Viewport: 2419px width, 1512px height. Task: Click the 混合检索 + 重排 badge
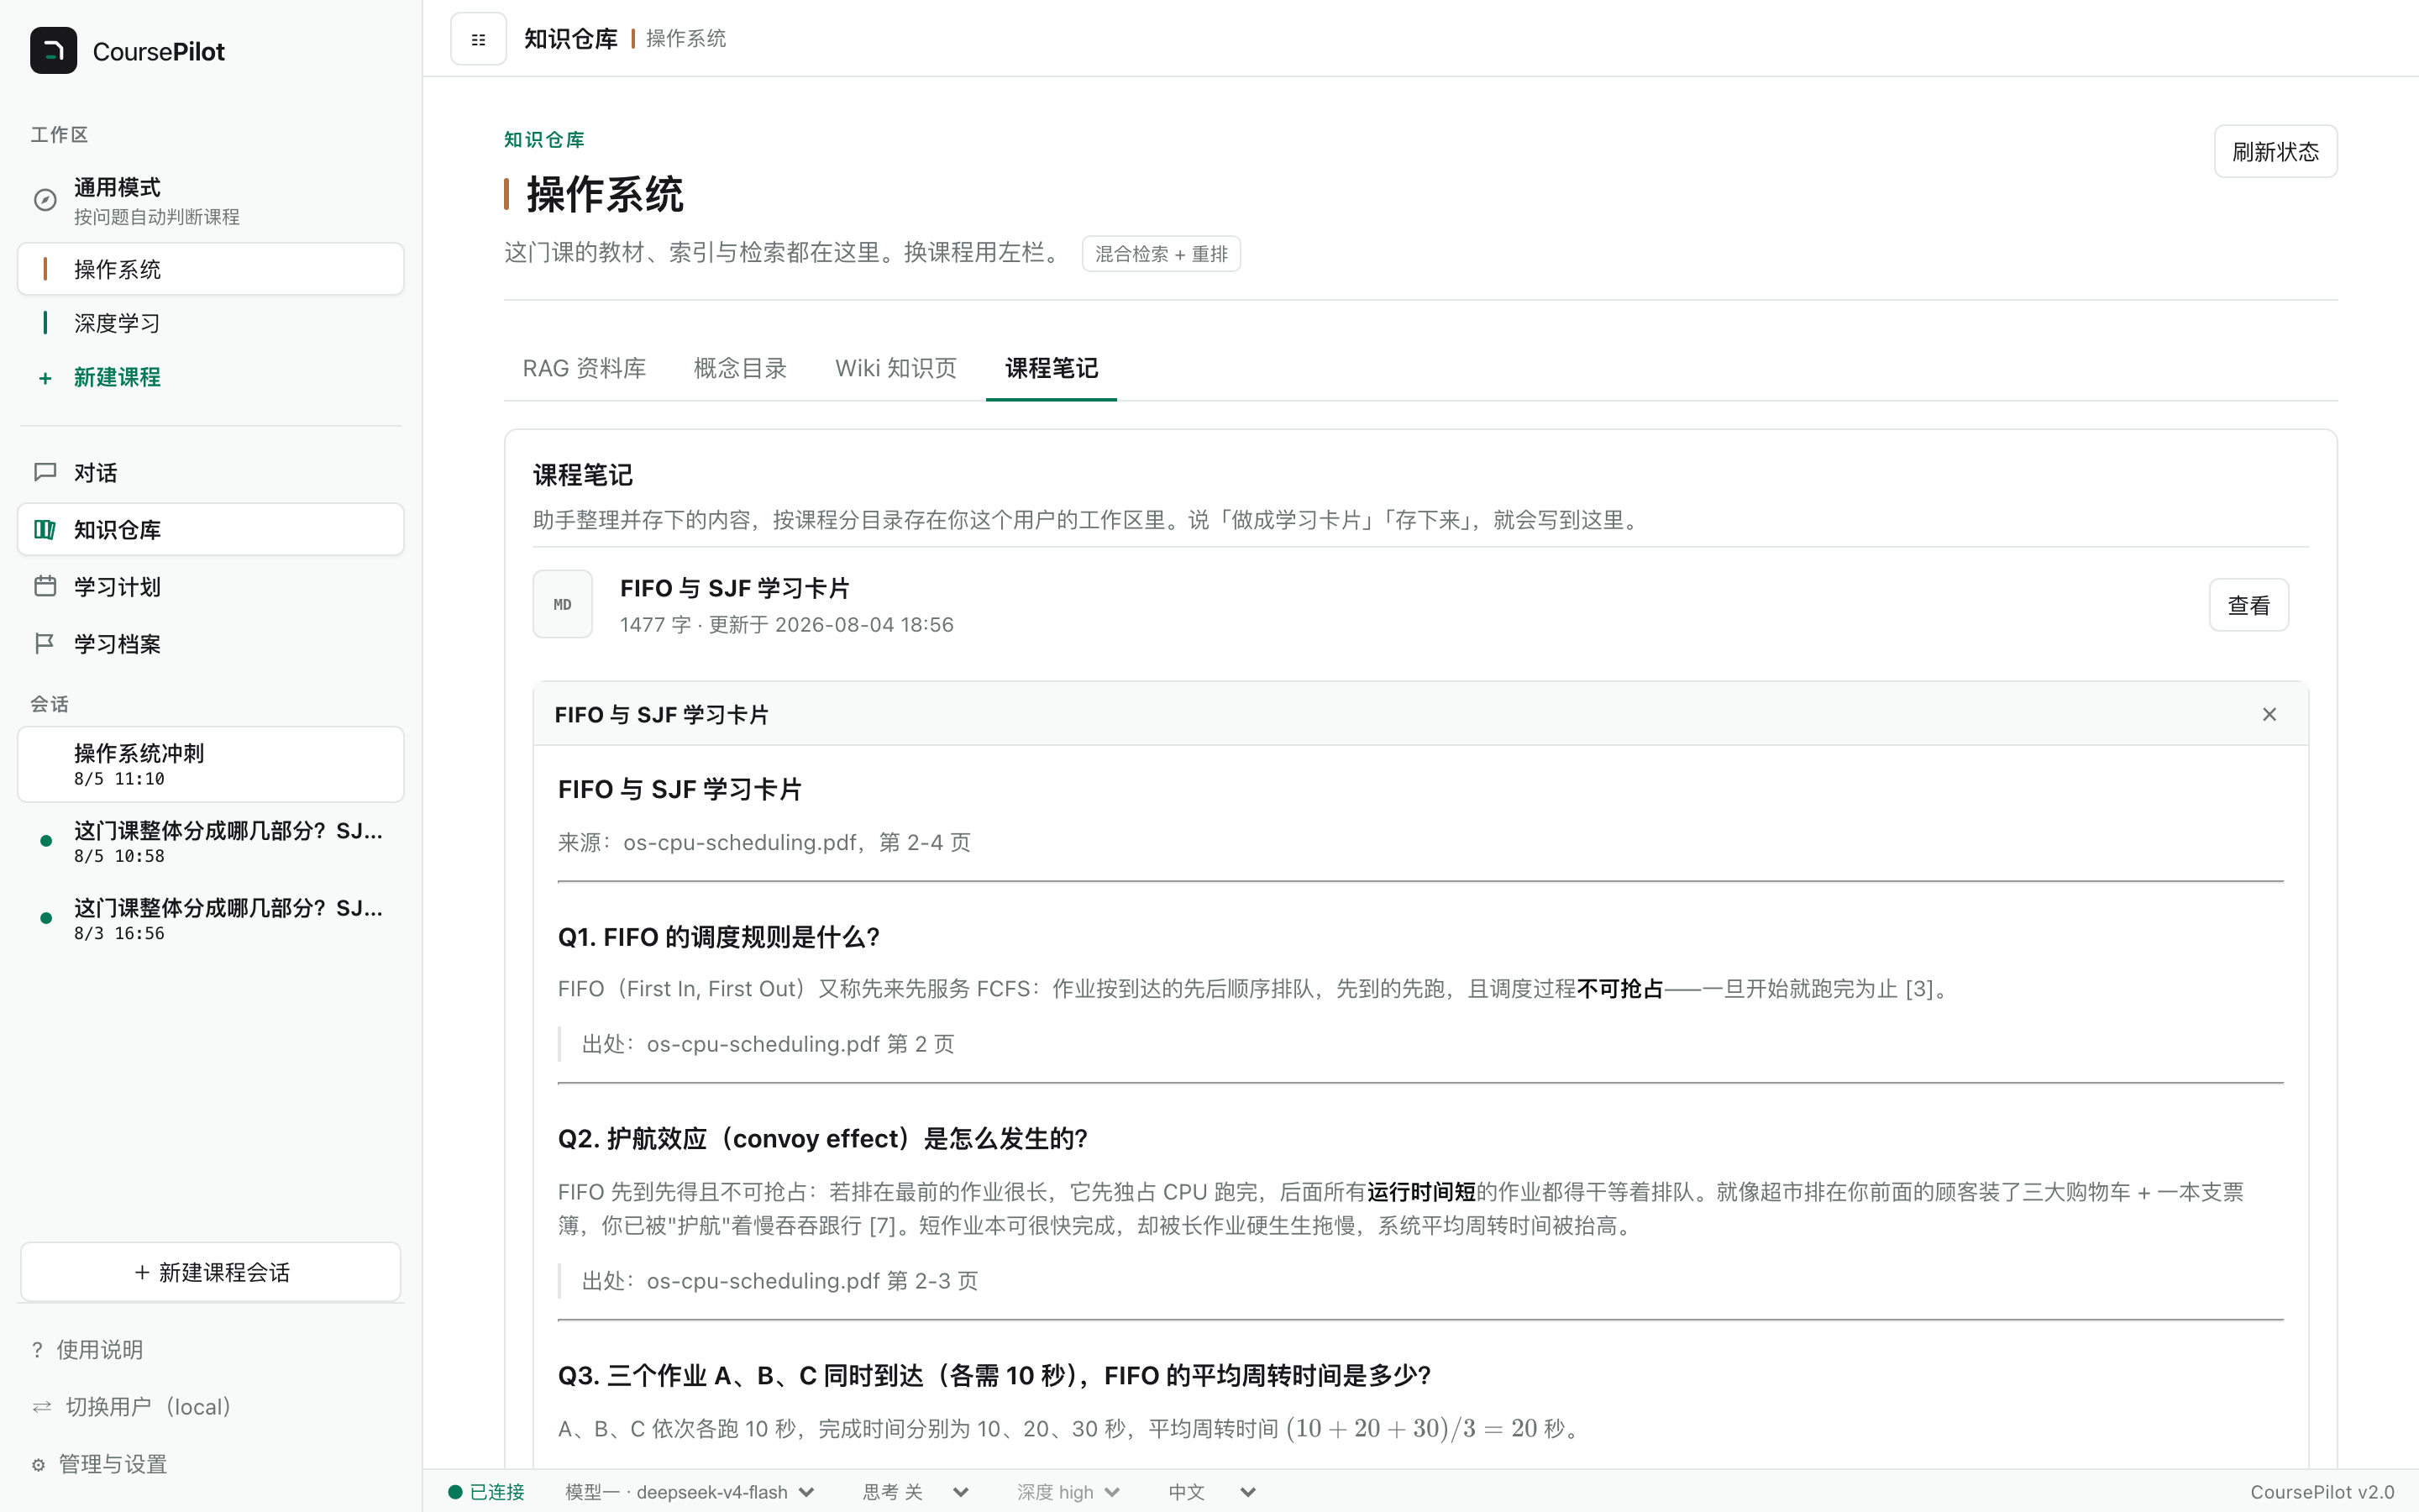(x=1161, y=254)
